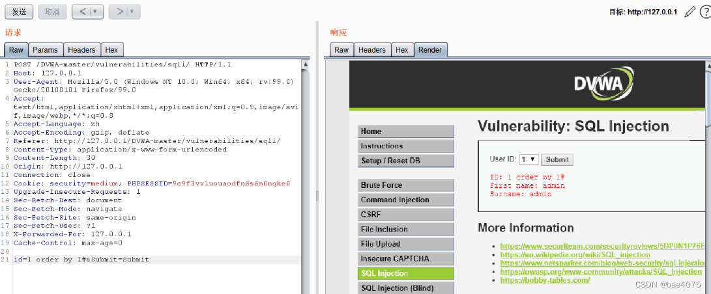
Task: Go forward with the next history arrow
Action: tap(119, 12)
